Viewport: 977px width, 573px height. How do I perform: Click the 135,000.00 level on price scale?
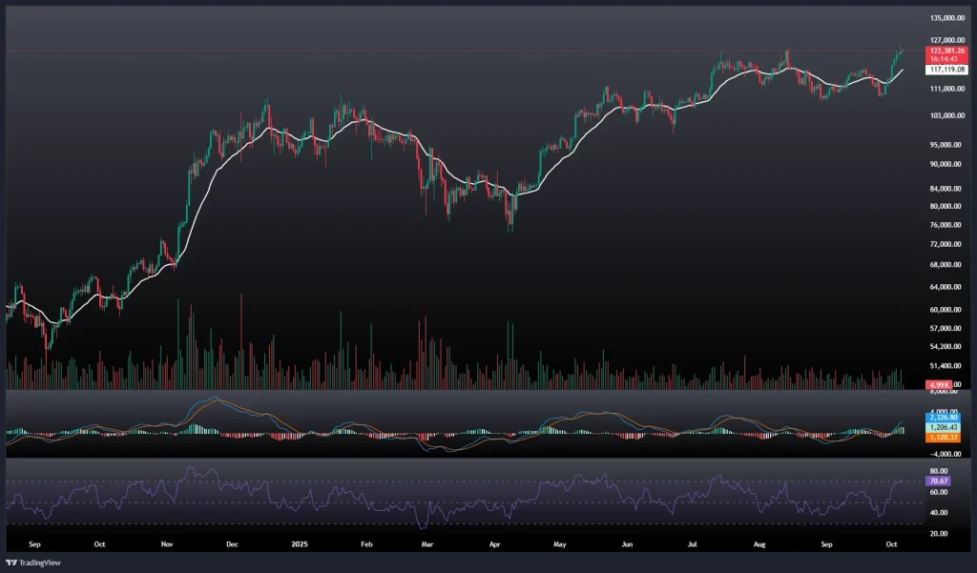click(946, 18)
